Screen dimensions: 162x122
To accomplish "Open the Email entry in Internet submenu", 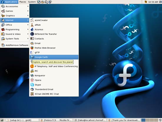I will click(54, 43).
